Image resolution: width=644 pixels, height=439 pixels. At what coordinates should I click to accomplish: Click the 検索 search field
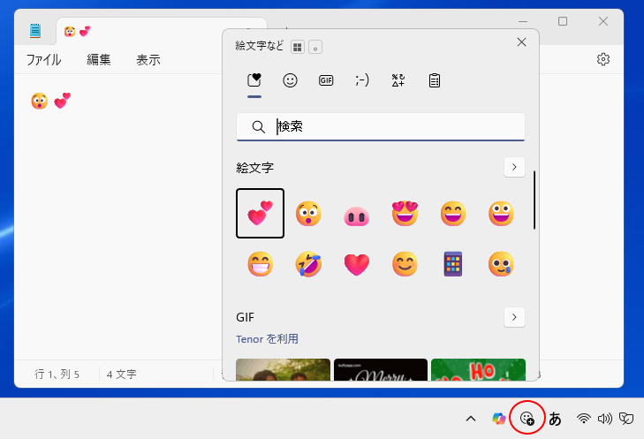point(381,126)
